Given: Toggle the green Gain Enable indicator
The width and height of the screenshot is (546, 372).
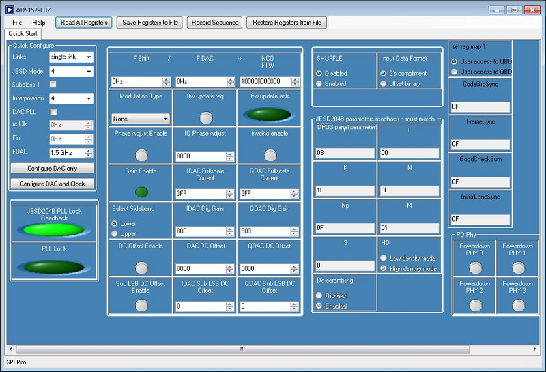Looking at the screenshot, I should click(x=141, y=192).
